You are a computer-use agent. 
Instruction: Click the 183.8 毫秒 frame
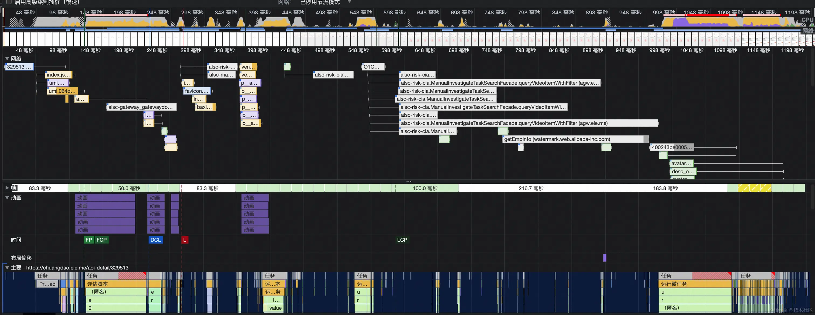665,188
